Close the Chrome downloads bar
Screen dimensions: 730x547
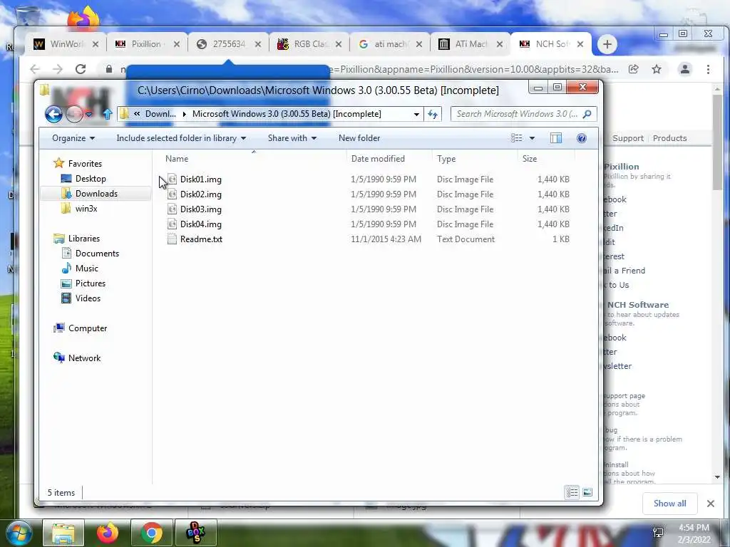coord(711,504)
